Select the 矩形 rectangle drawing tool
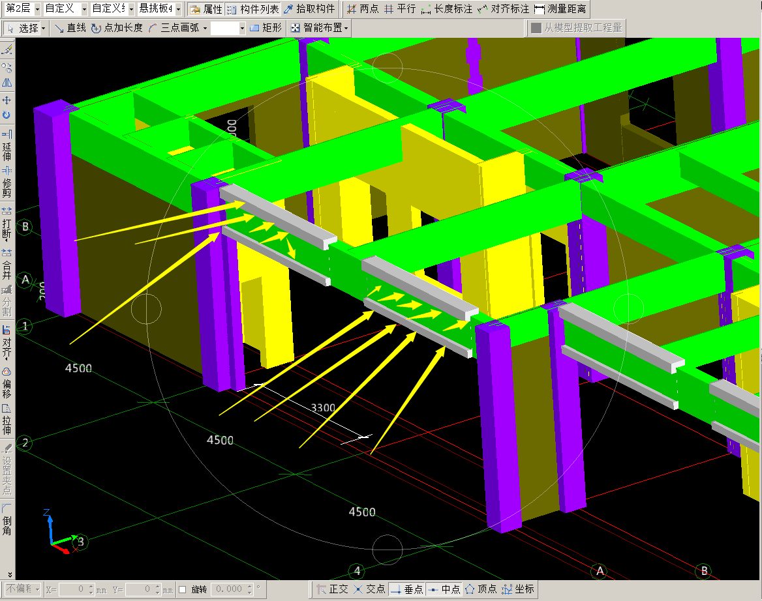762x601 pixels. point(266,28)
